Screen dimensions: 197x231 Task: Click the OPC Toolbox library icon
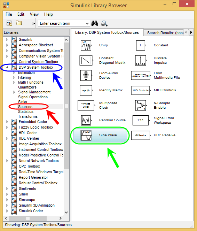click(x=14, y=166)
